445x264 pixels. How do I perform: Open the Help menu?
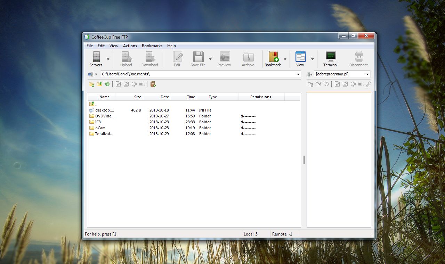click(171, 46)
